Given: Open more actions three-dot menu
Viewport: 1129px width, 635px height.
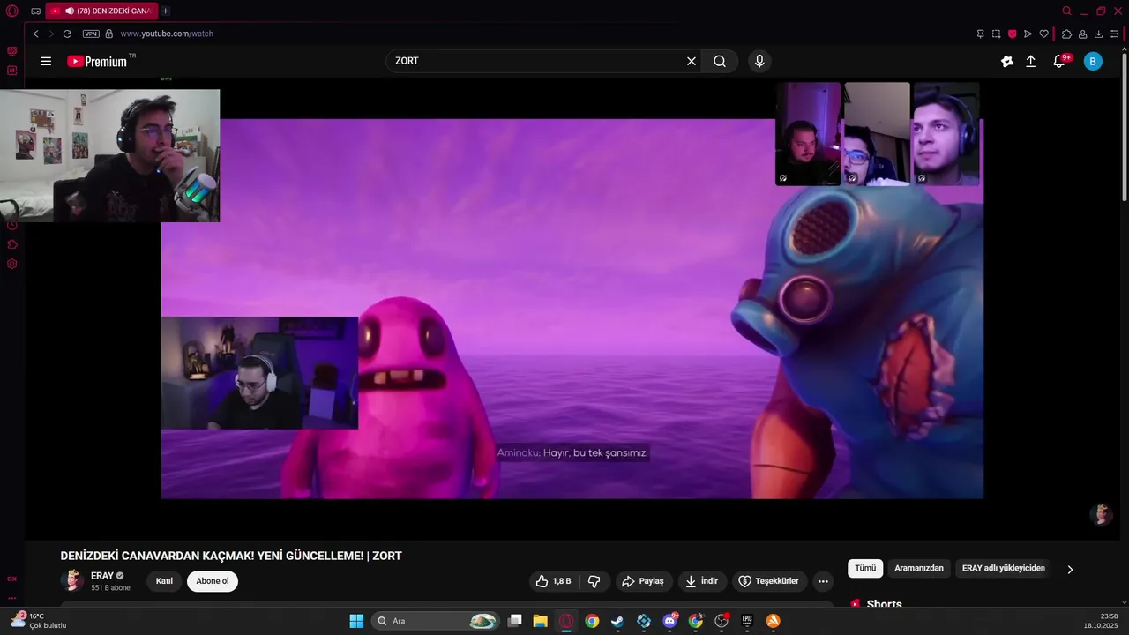Looking at the screenshot, I should (823, 581).
